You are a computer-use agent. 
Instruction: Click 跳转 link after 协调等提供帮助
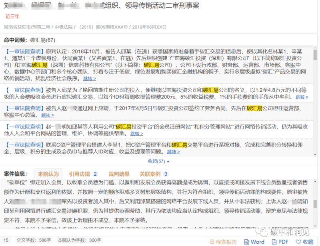click(136, 134)
